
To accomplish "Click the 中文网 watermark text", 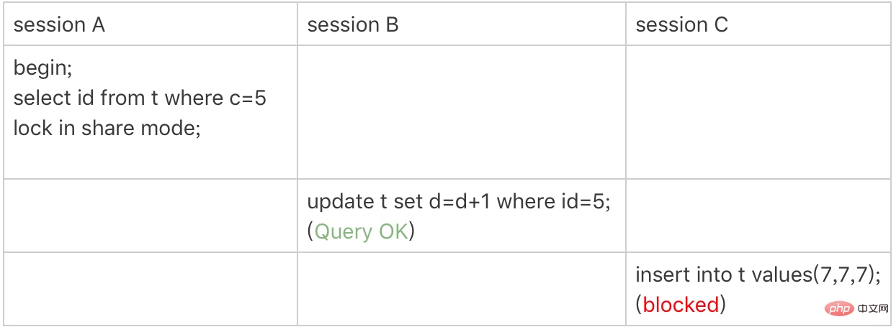I will (872, 309).
